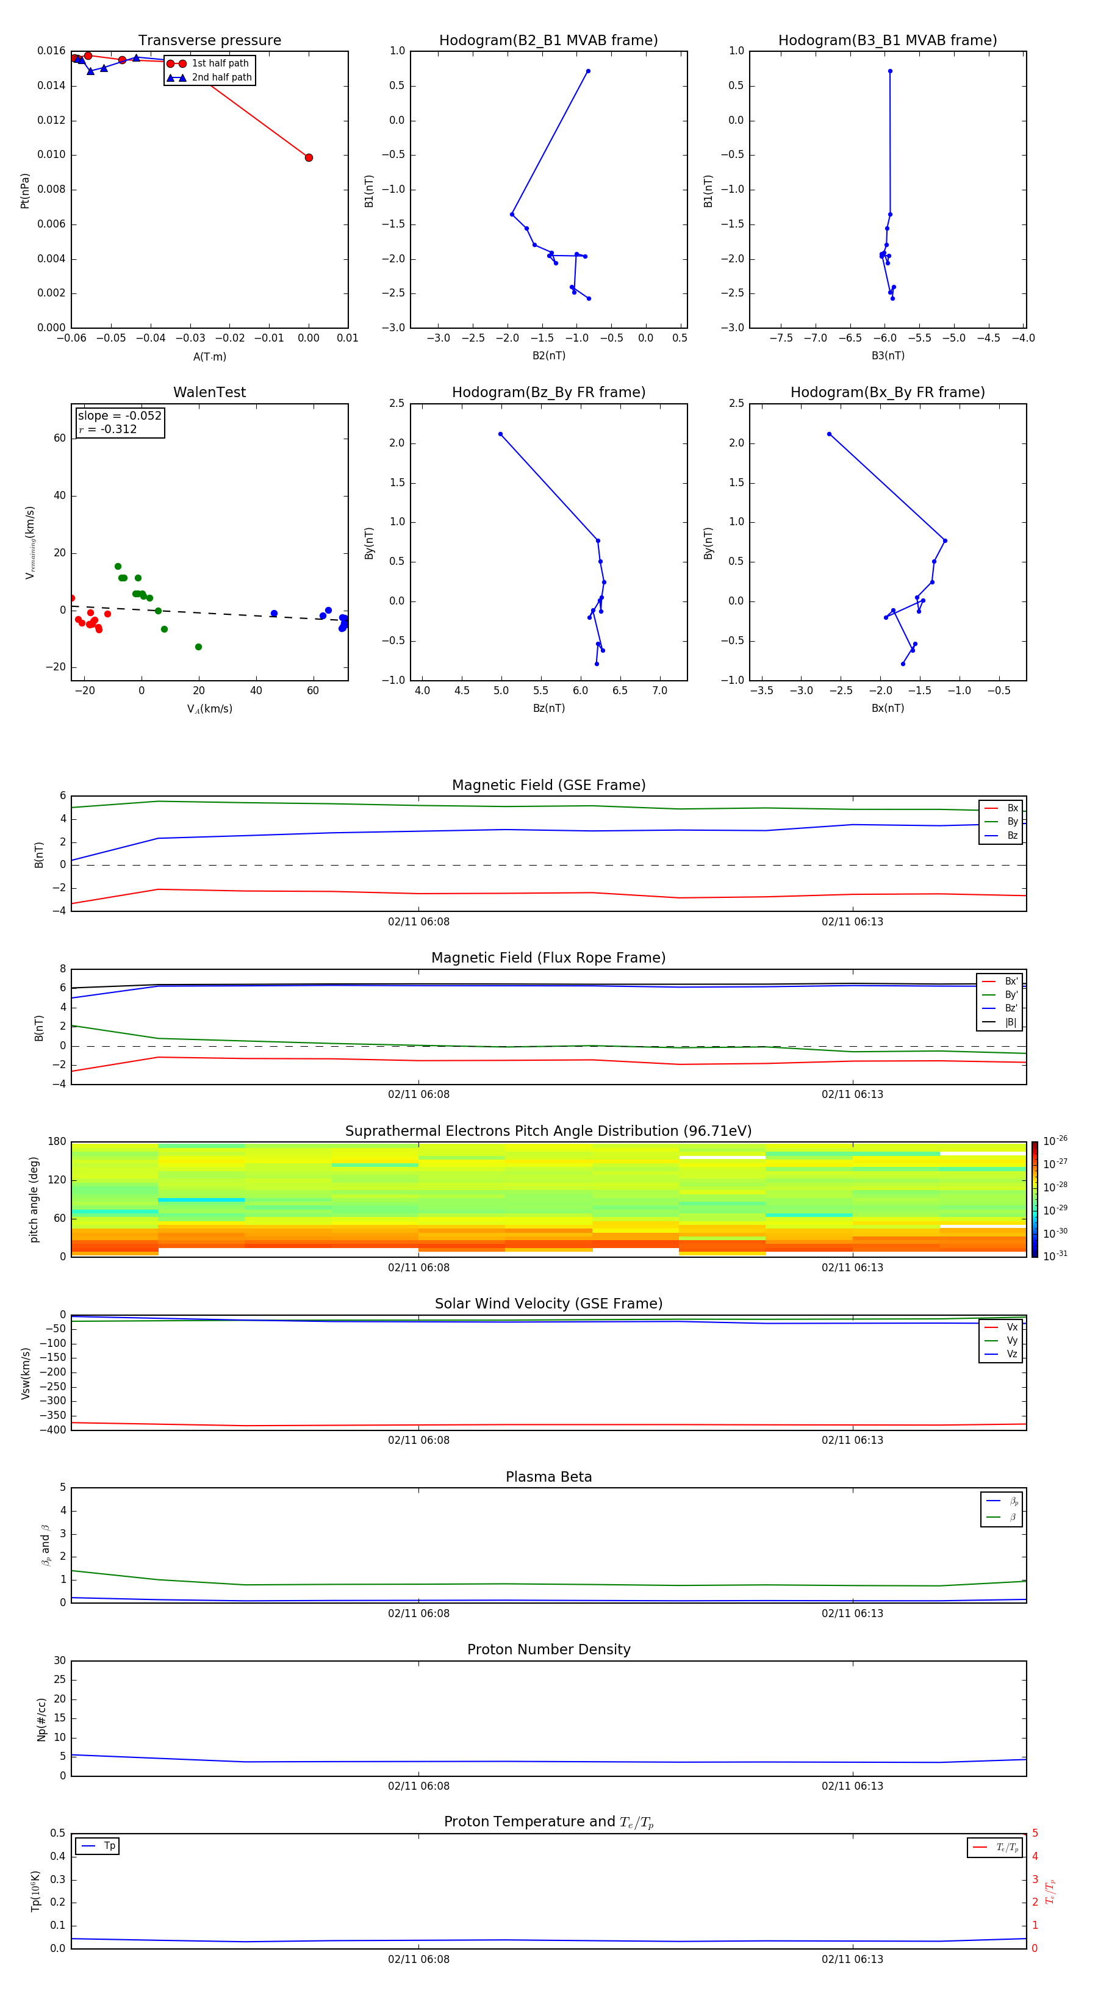
Task: Click the 'B2(nT)' x-axis label
Action: [548, 356]
